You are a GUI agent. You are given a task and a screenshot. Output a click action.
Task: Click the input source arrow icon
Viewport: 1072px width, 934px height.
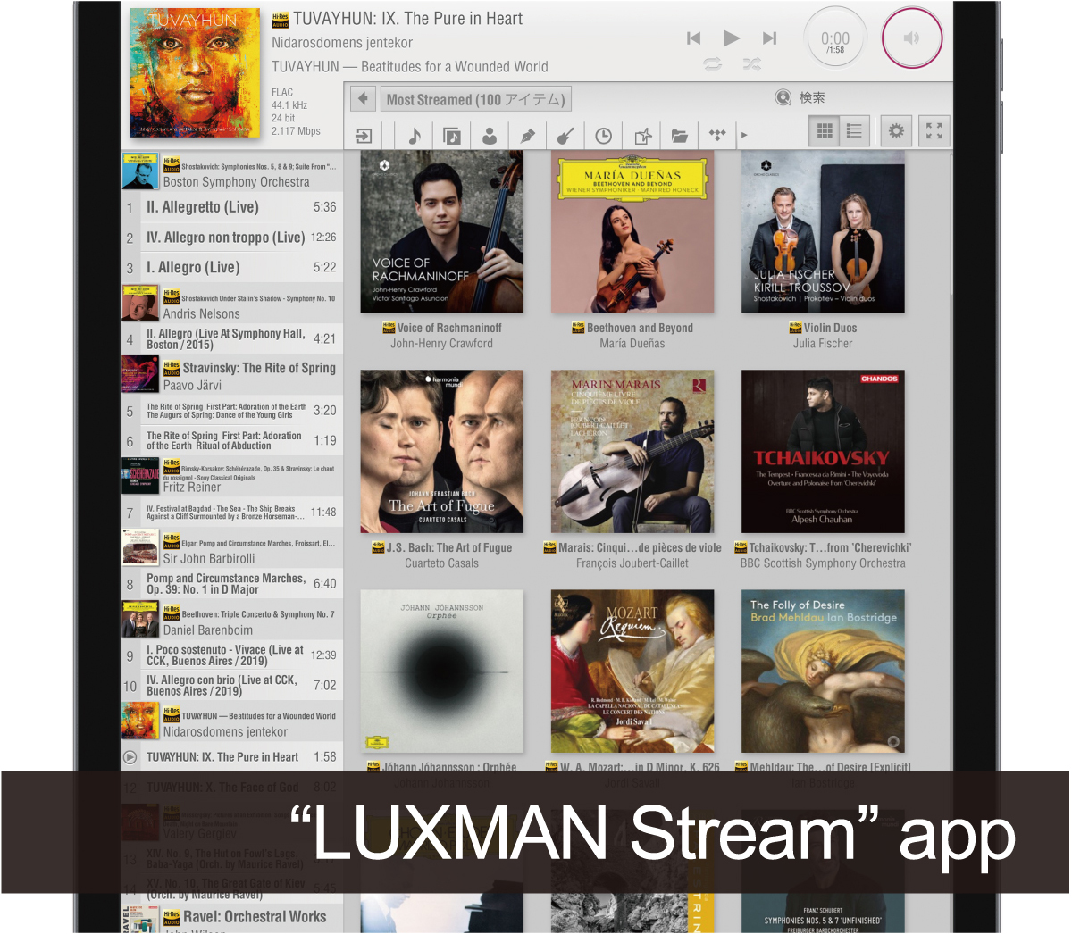coord(364,136)
